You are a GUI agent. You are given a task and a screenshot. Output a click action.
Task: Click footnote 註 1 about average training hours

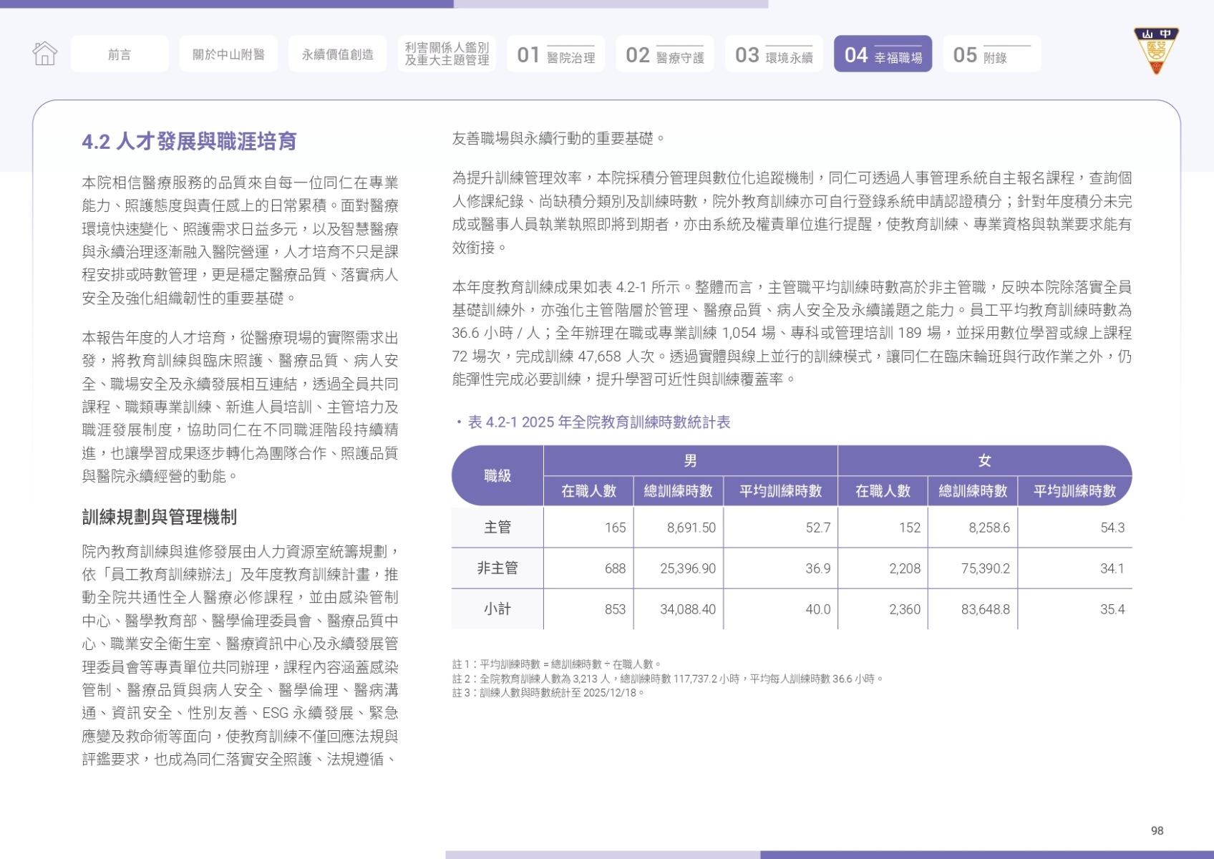[558, 664]
